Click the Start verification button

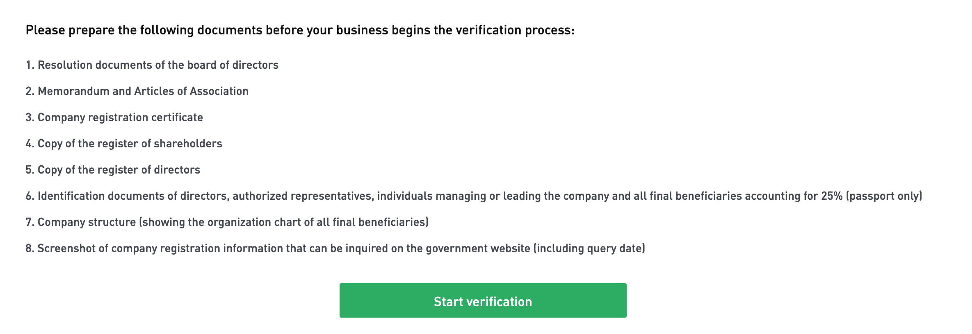(483, 300)
